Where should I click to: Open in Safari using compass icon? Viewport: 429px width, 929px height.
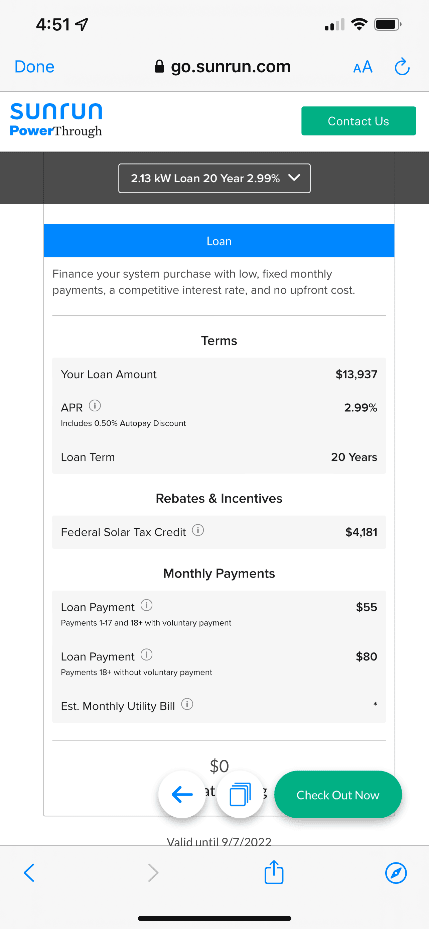[x=396, y=873]
